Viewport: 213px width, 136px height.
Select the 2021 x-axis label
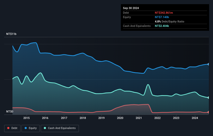coord(139,118)
